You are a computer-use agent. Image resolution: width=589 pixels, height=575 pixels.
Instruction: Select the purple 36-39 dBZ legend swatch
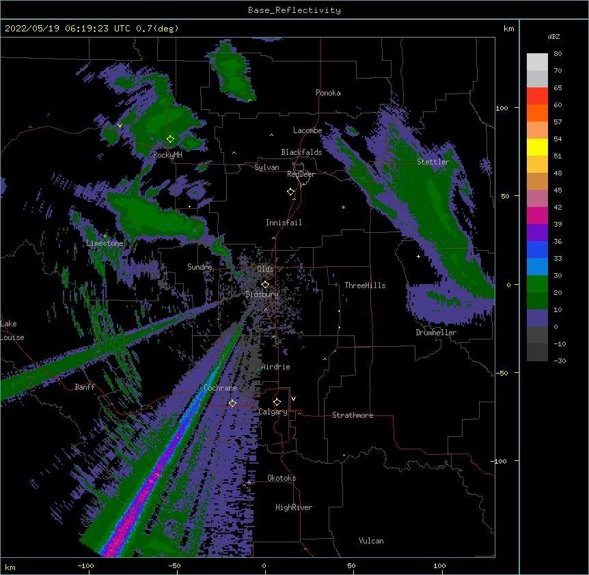click(x=537, y=233)
